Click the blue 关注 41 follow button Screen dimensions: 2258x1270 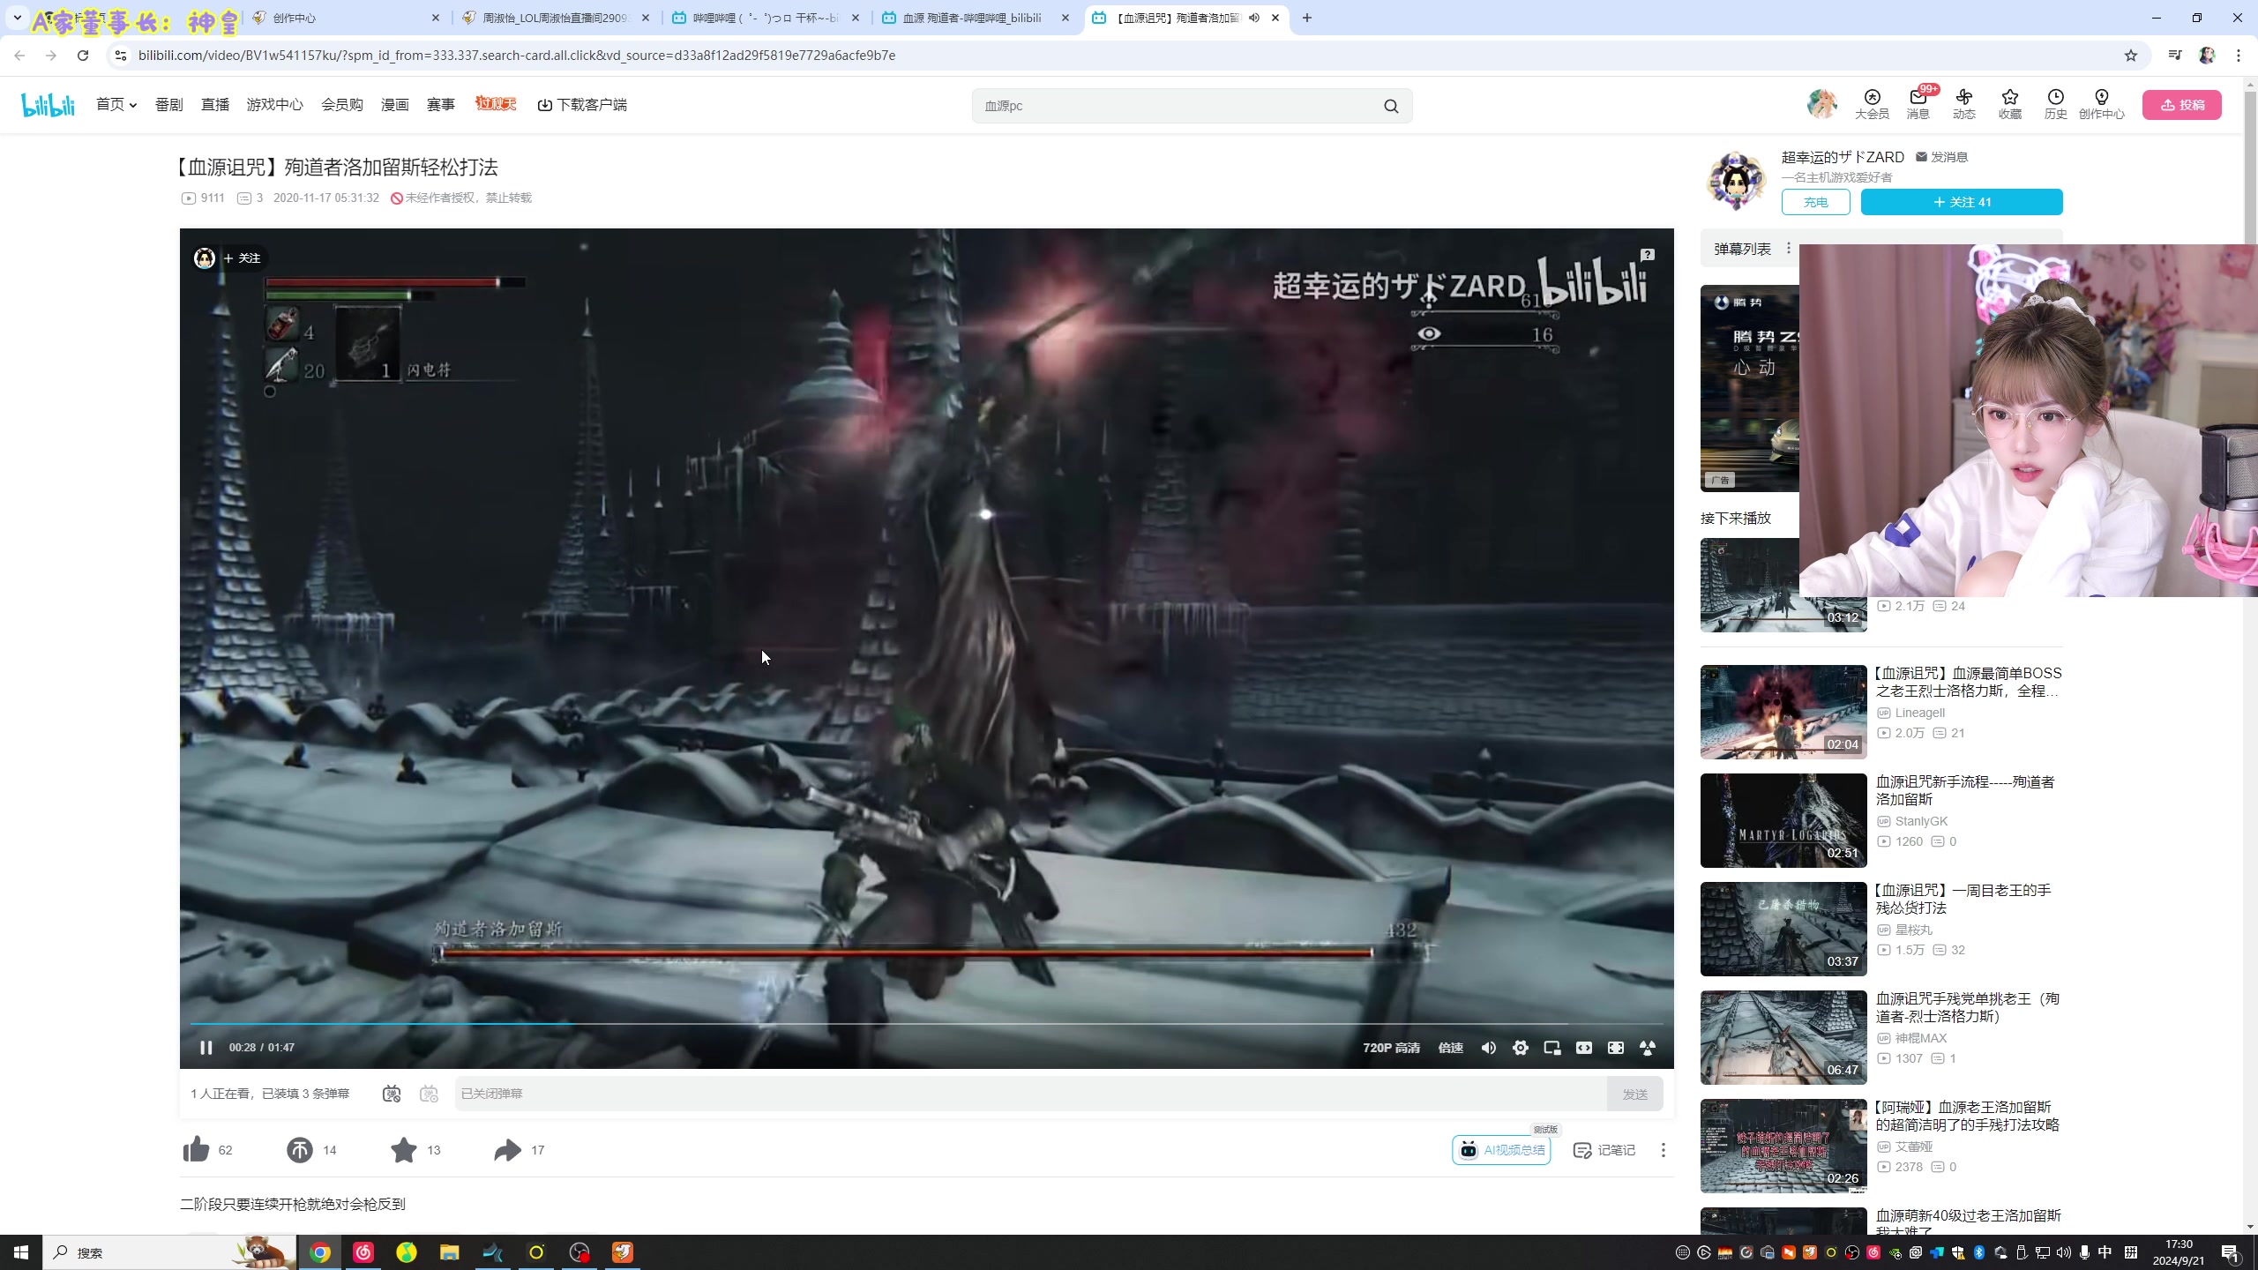tap(1962, 202)
